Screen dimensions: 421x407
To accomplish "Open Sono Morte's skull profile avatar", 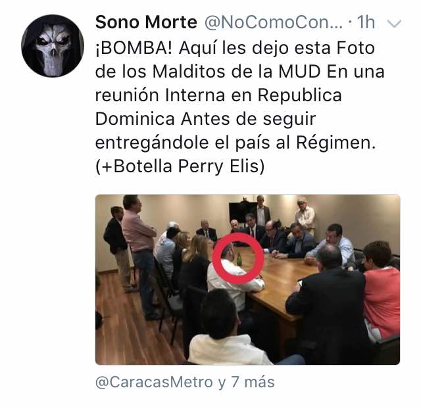I will tap(53, 46).
